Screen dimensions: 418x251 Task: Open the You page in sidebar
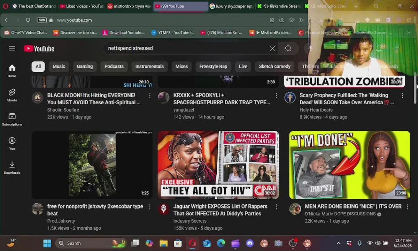12,143
